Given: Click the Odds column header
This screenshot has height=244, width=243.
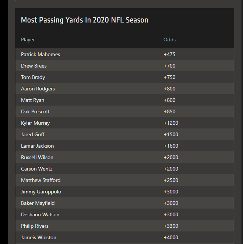Looking at the screenshot, I should click(170, 39).
